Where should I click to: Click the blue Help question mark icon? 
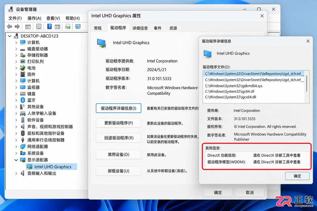point(49,26)
